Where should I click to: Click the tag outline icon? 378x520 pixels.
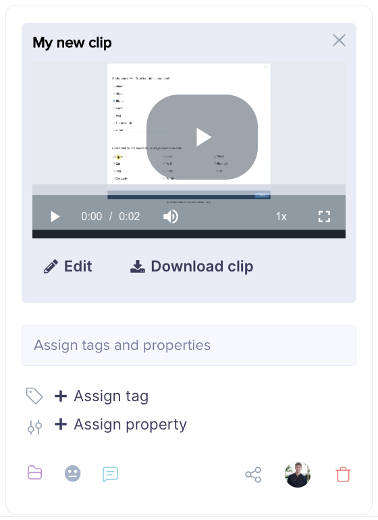34,396
